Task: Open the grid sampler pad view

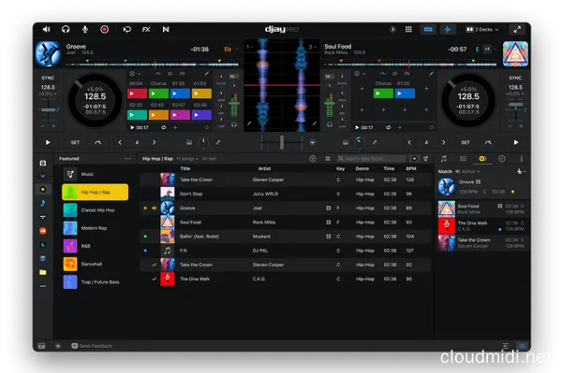Action: (x=408, y=29)
